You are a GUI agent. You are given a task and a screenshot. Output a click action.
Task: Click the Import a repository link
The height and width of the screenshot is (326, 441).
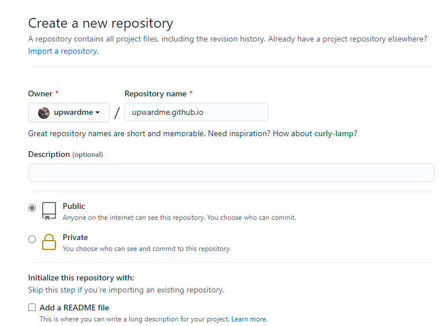point(63,51)
